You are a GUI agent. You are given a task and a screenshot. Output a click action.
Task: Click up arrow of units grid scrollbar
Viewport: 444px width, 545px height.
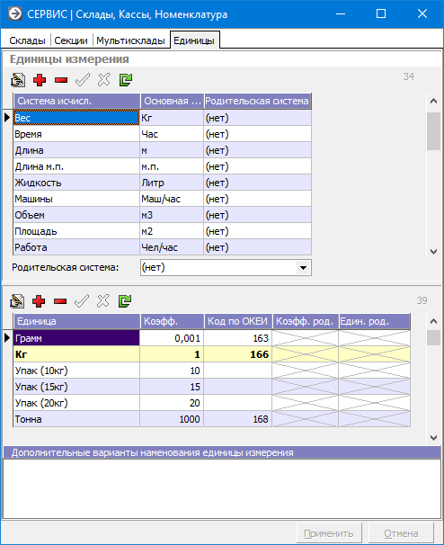point(433,321)
